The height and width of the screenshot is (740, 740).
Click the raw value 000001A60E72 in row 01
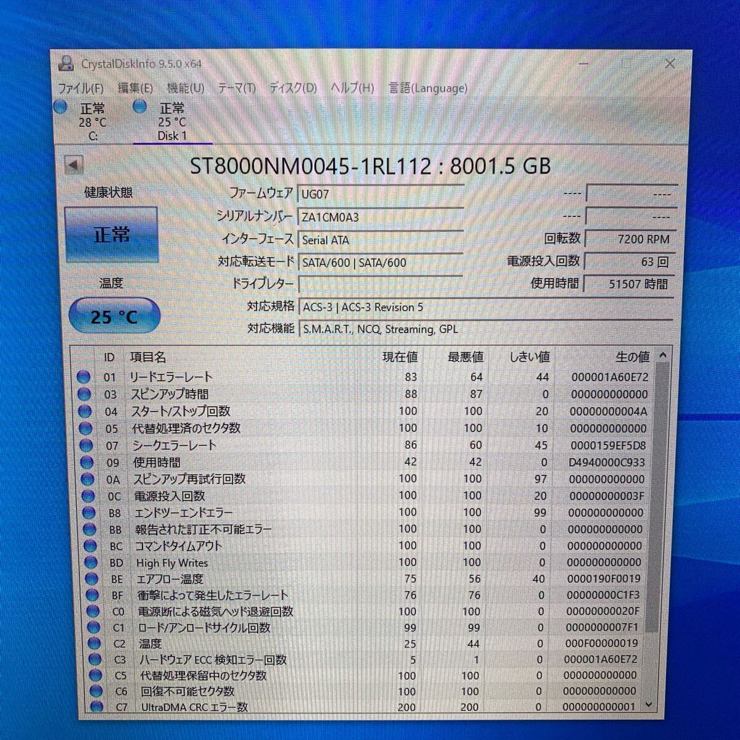click(609, 377)
